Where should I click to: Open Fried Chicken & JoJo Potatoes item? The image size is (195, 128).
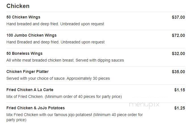pyautogui.click(x=35, y=108)
